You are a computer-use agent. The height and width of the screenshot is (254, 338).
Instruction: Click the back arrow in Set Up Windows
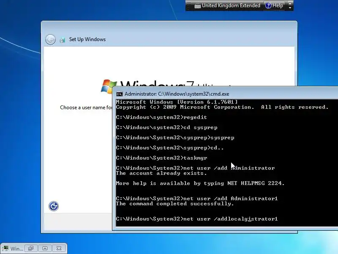pyautogui.click(x=50, y=39)
